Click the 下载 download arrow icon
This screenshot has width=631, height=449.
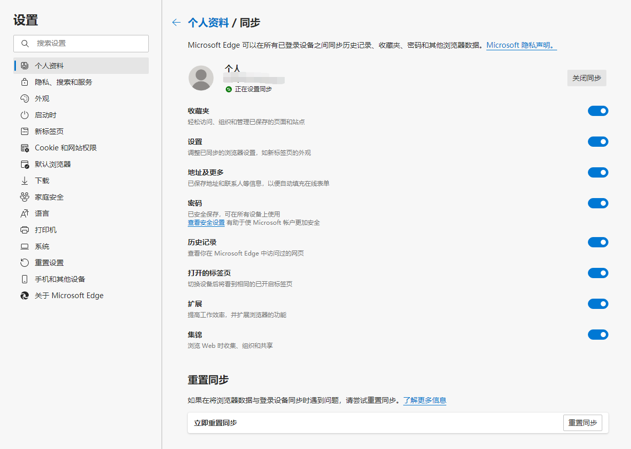25,181
